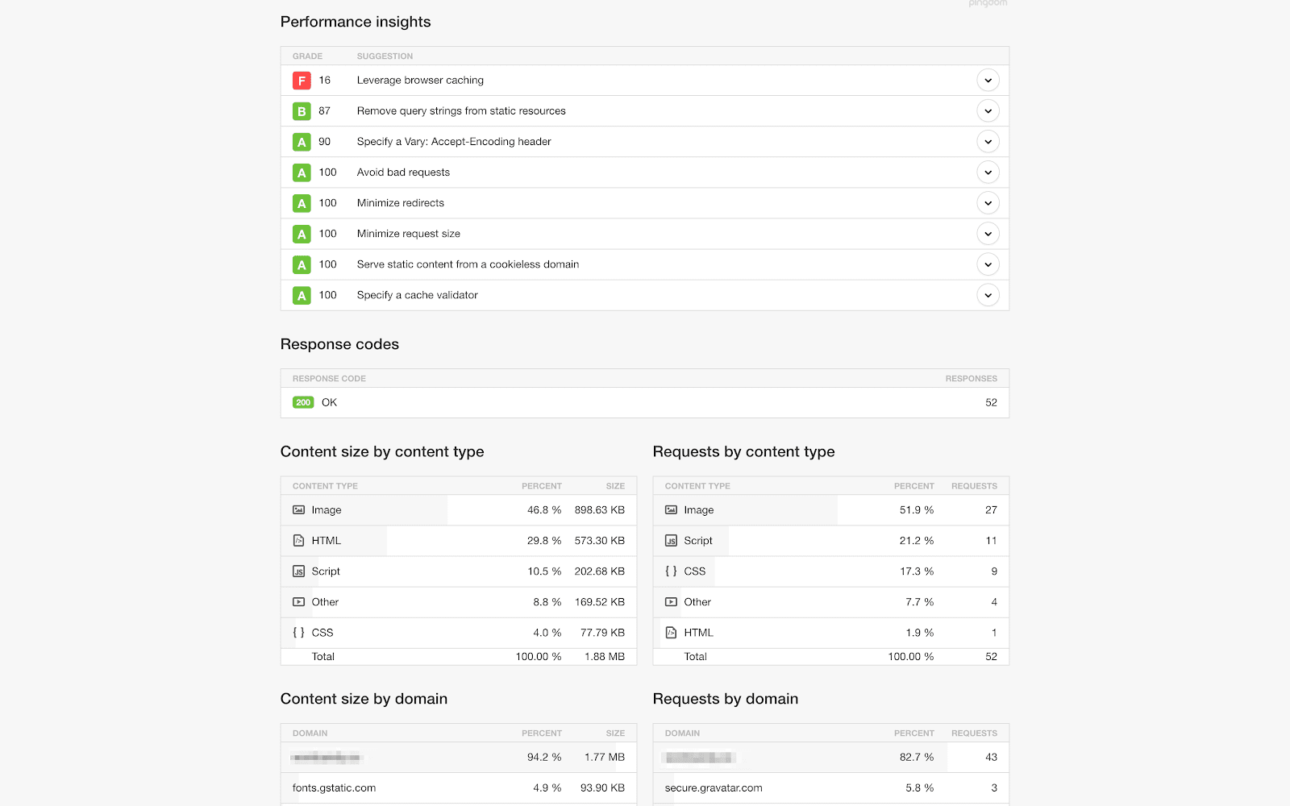Click HTML icon in Content size table
This screenshot has height=806, width=1290.
point(298,541)
